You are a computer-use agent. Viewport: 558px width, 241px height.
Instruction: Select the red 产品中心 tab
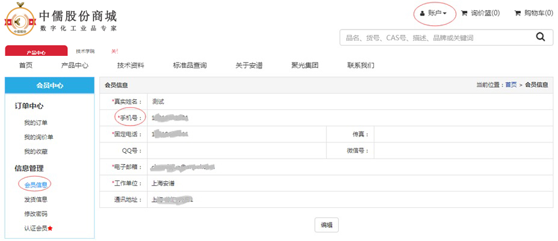[x=36, y=52]
